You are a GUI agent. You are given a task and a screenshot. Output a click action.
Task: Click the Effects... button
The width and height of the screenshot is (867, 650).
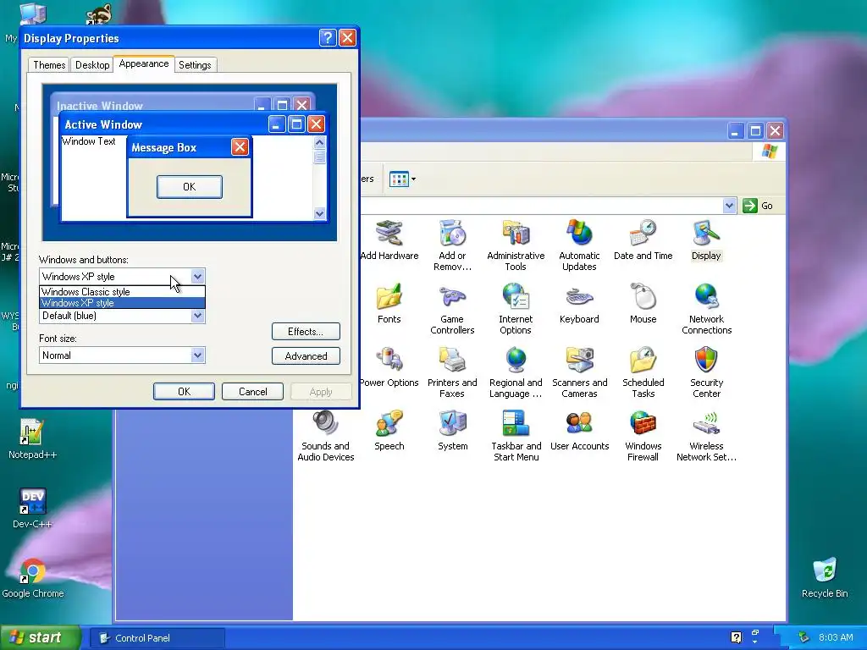tap(306, 332)
